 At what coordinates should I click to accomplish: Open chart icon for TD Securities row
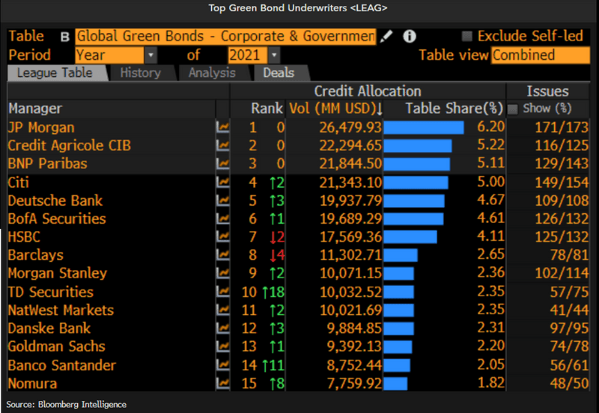click(222, 292)
